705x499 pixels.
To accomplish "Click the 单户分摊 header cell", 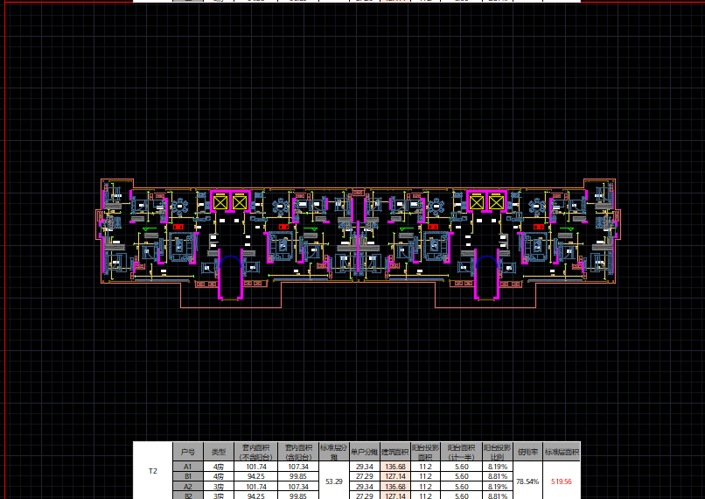I will (x=364, y=452).
